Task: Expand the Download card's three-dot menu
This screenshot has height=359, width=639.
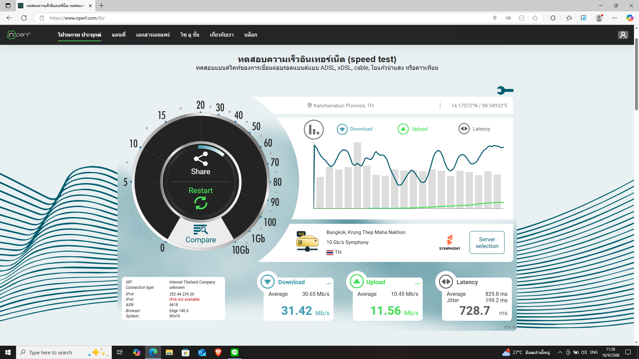Action: [328, 284]
